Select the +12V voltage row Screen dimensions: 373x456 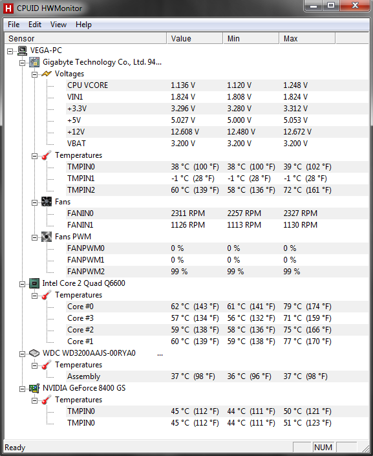(217, 132)
